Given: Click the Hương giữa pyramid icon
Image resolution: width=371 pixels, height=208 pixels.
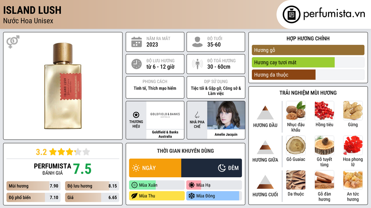Looking at the screenshot, I should click(x=265, y=147).
